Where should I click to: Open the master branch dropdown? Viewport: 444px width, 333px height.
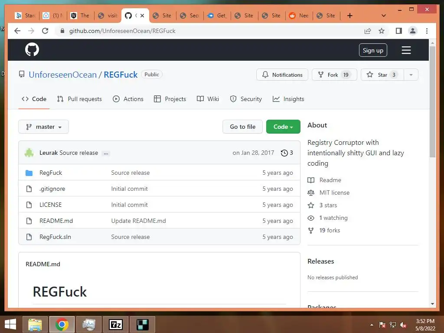[44, 127]
